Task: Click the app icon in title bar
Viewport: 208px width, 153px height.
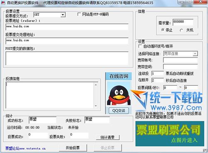Action: tap(3, 3)
